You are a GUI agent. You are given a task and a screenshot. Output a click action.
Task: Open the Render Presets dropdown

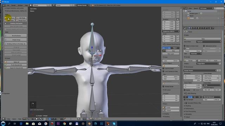point(200,71)
